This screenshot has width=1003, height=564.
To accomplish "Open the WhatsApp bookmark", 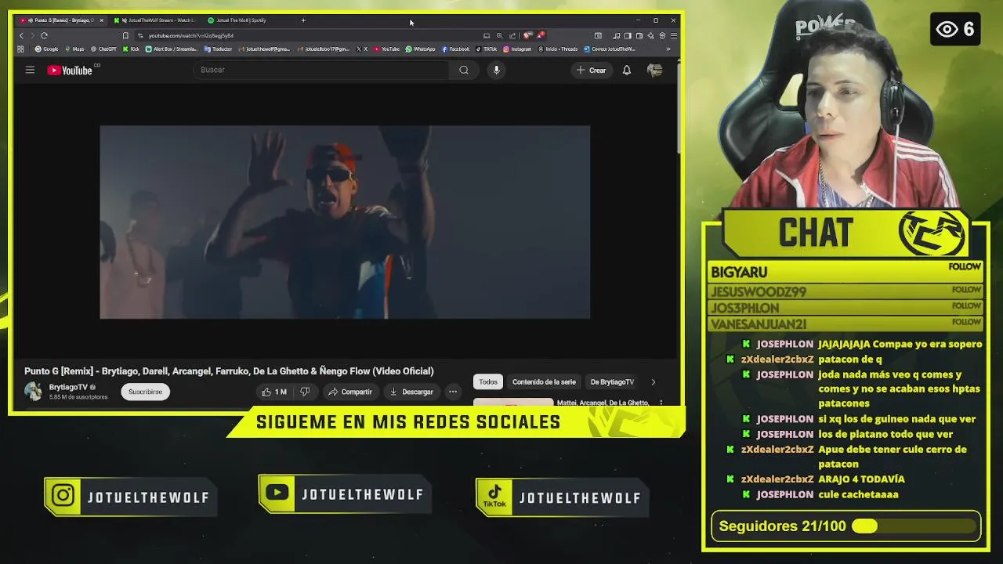I will [x=420, y=49].
